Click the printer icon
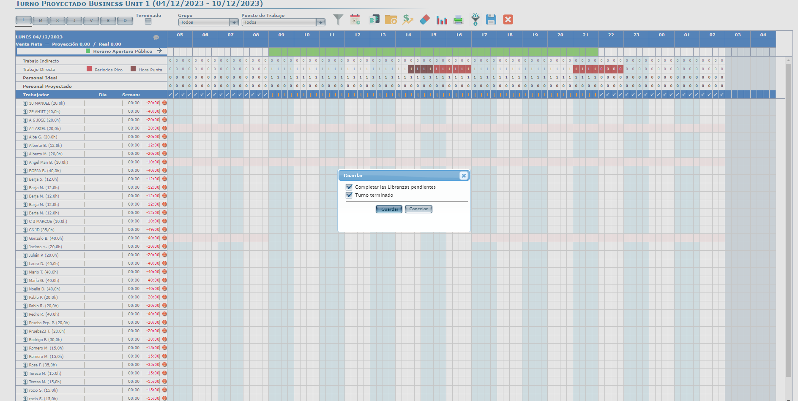Screen dimensions: 798x401 [x=458, y=19]
